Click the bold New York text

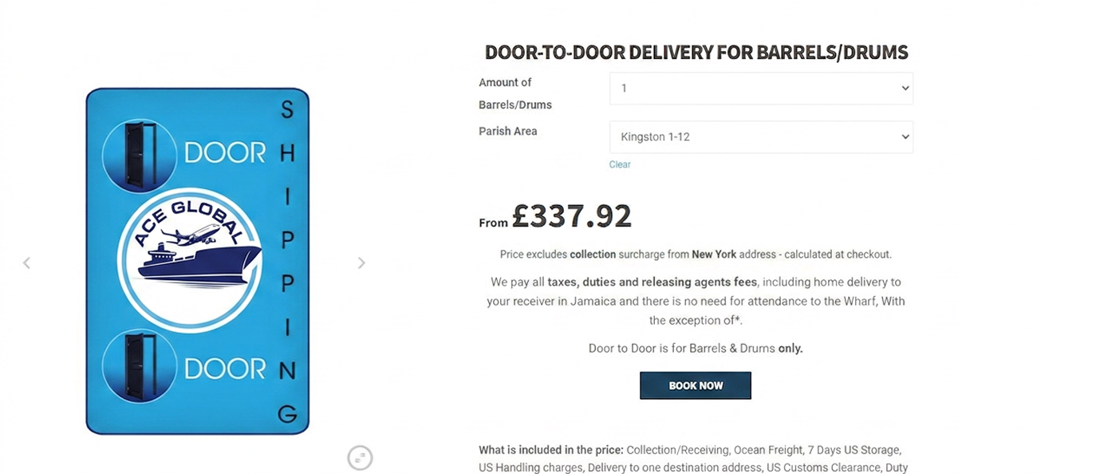(x=714, y=255)
